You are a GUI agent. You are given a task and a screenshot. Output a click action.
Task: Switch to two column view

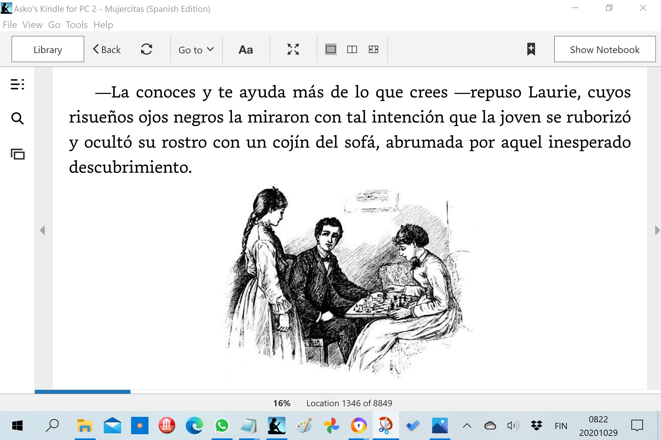click(x=352, y=50)
